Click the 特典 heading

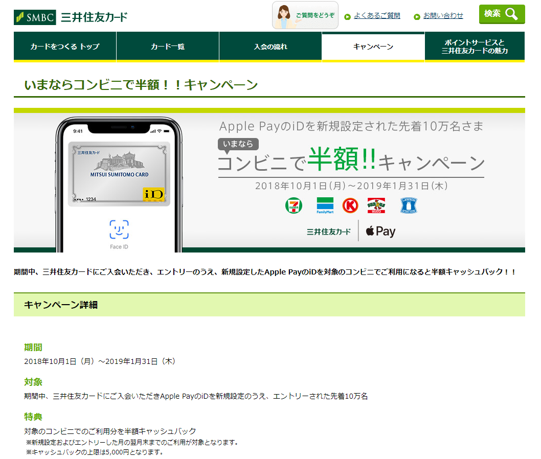33,417
